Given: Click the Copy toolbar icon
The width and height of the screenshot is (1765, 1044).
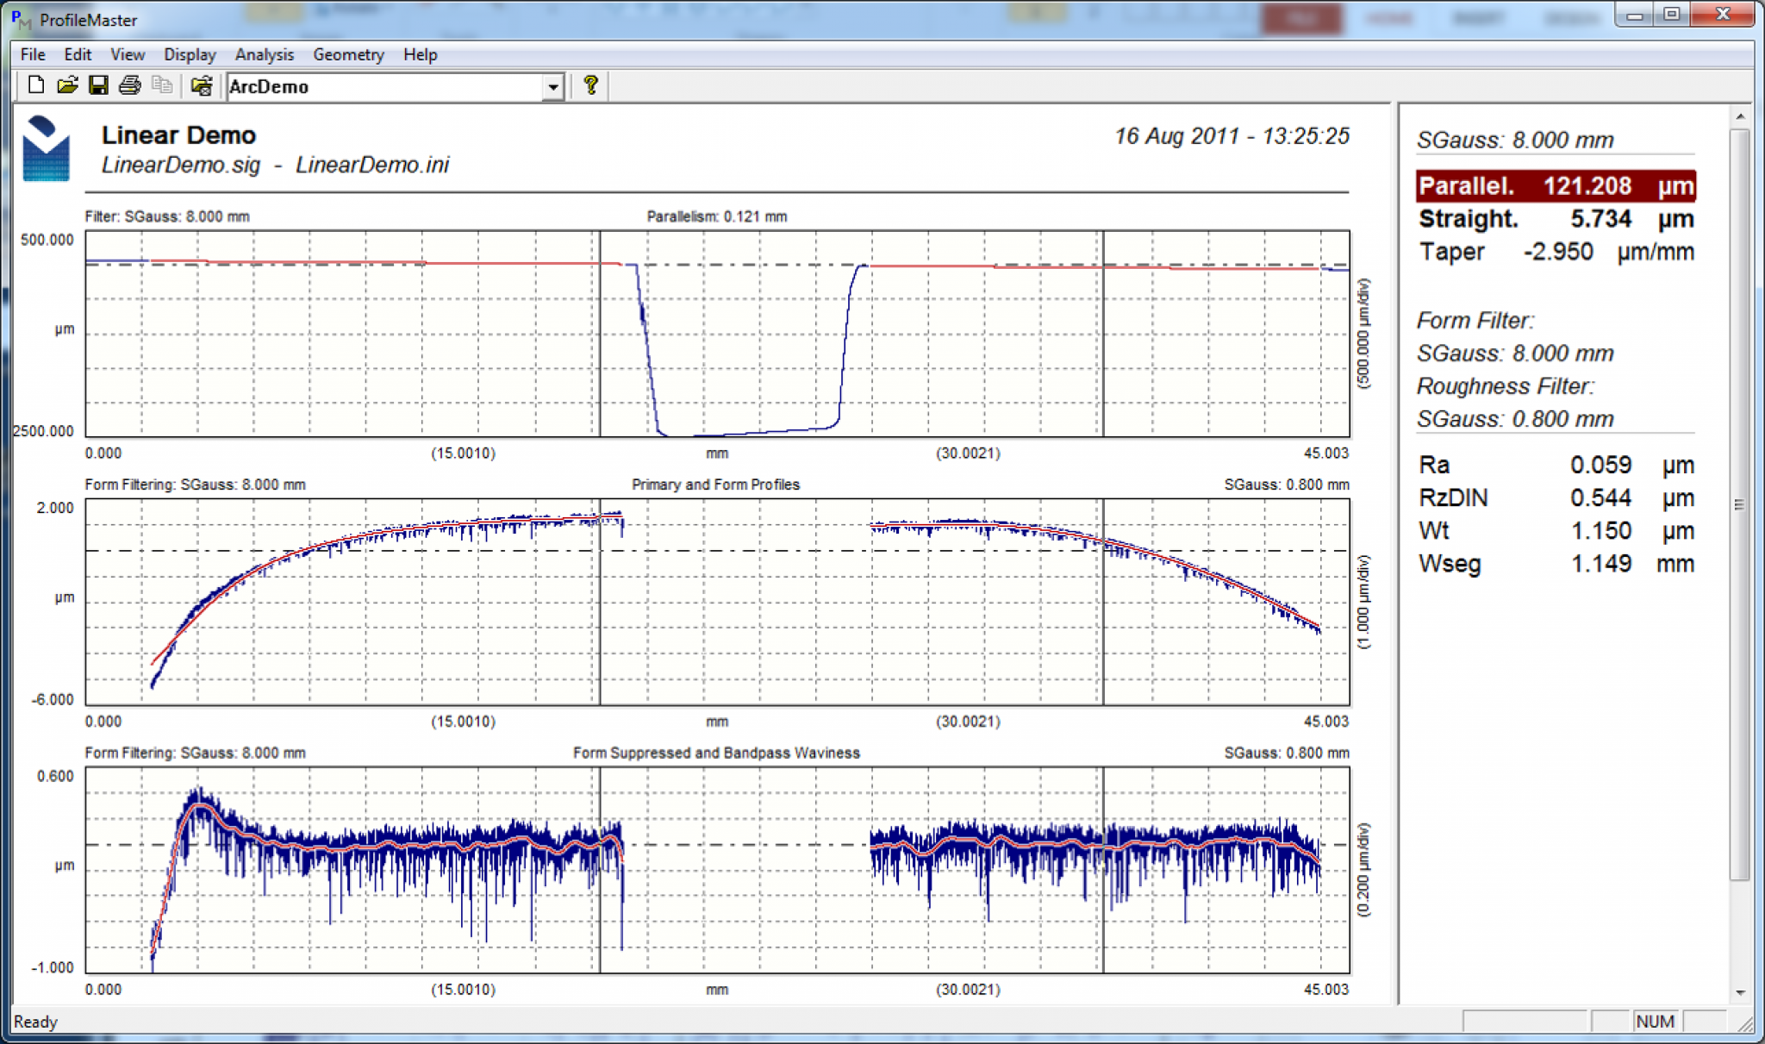Looking at the screenshot, I should coord(161,85).
